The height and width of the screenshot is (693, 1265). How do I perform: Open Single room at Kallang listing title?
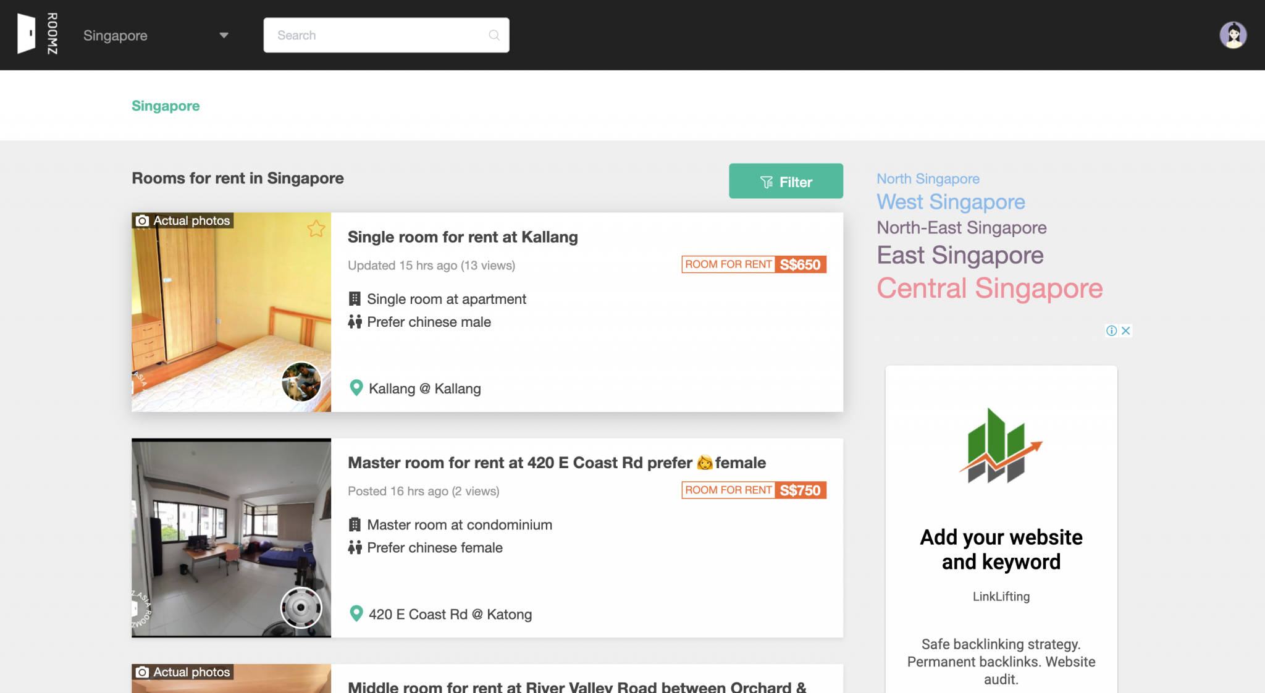pos(463,237)
